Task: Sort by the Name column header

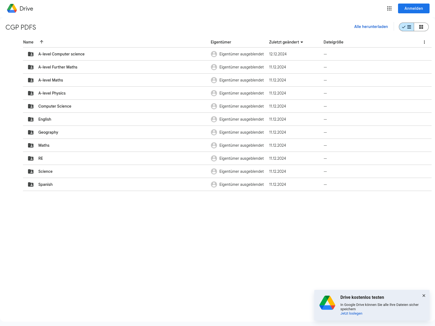Action: (x=28, y=42)
